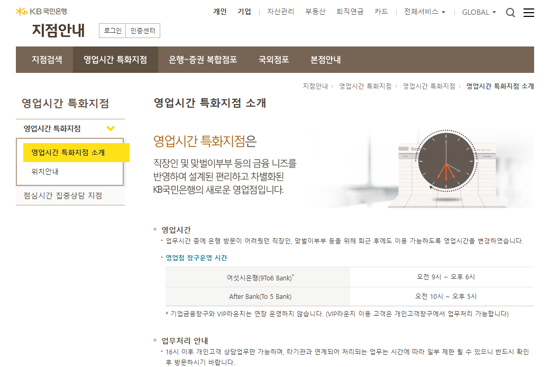Click the After Bank(To 5 Bank) cell
This screenshot has width=550, height=367.
pos(258,297)
